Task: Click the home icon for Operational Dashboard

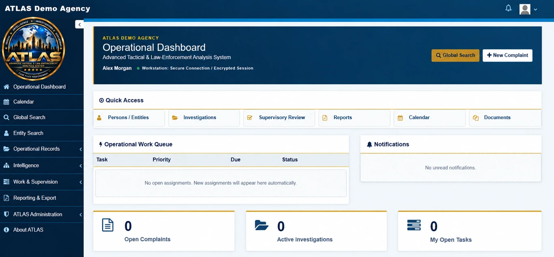Action: click(6, 87)
